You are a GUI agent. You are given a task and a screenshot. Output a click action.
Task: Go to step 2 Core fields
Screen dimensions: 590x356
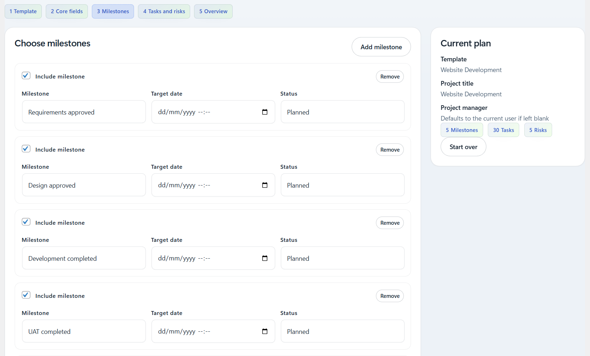(67, 11)
